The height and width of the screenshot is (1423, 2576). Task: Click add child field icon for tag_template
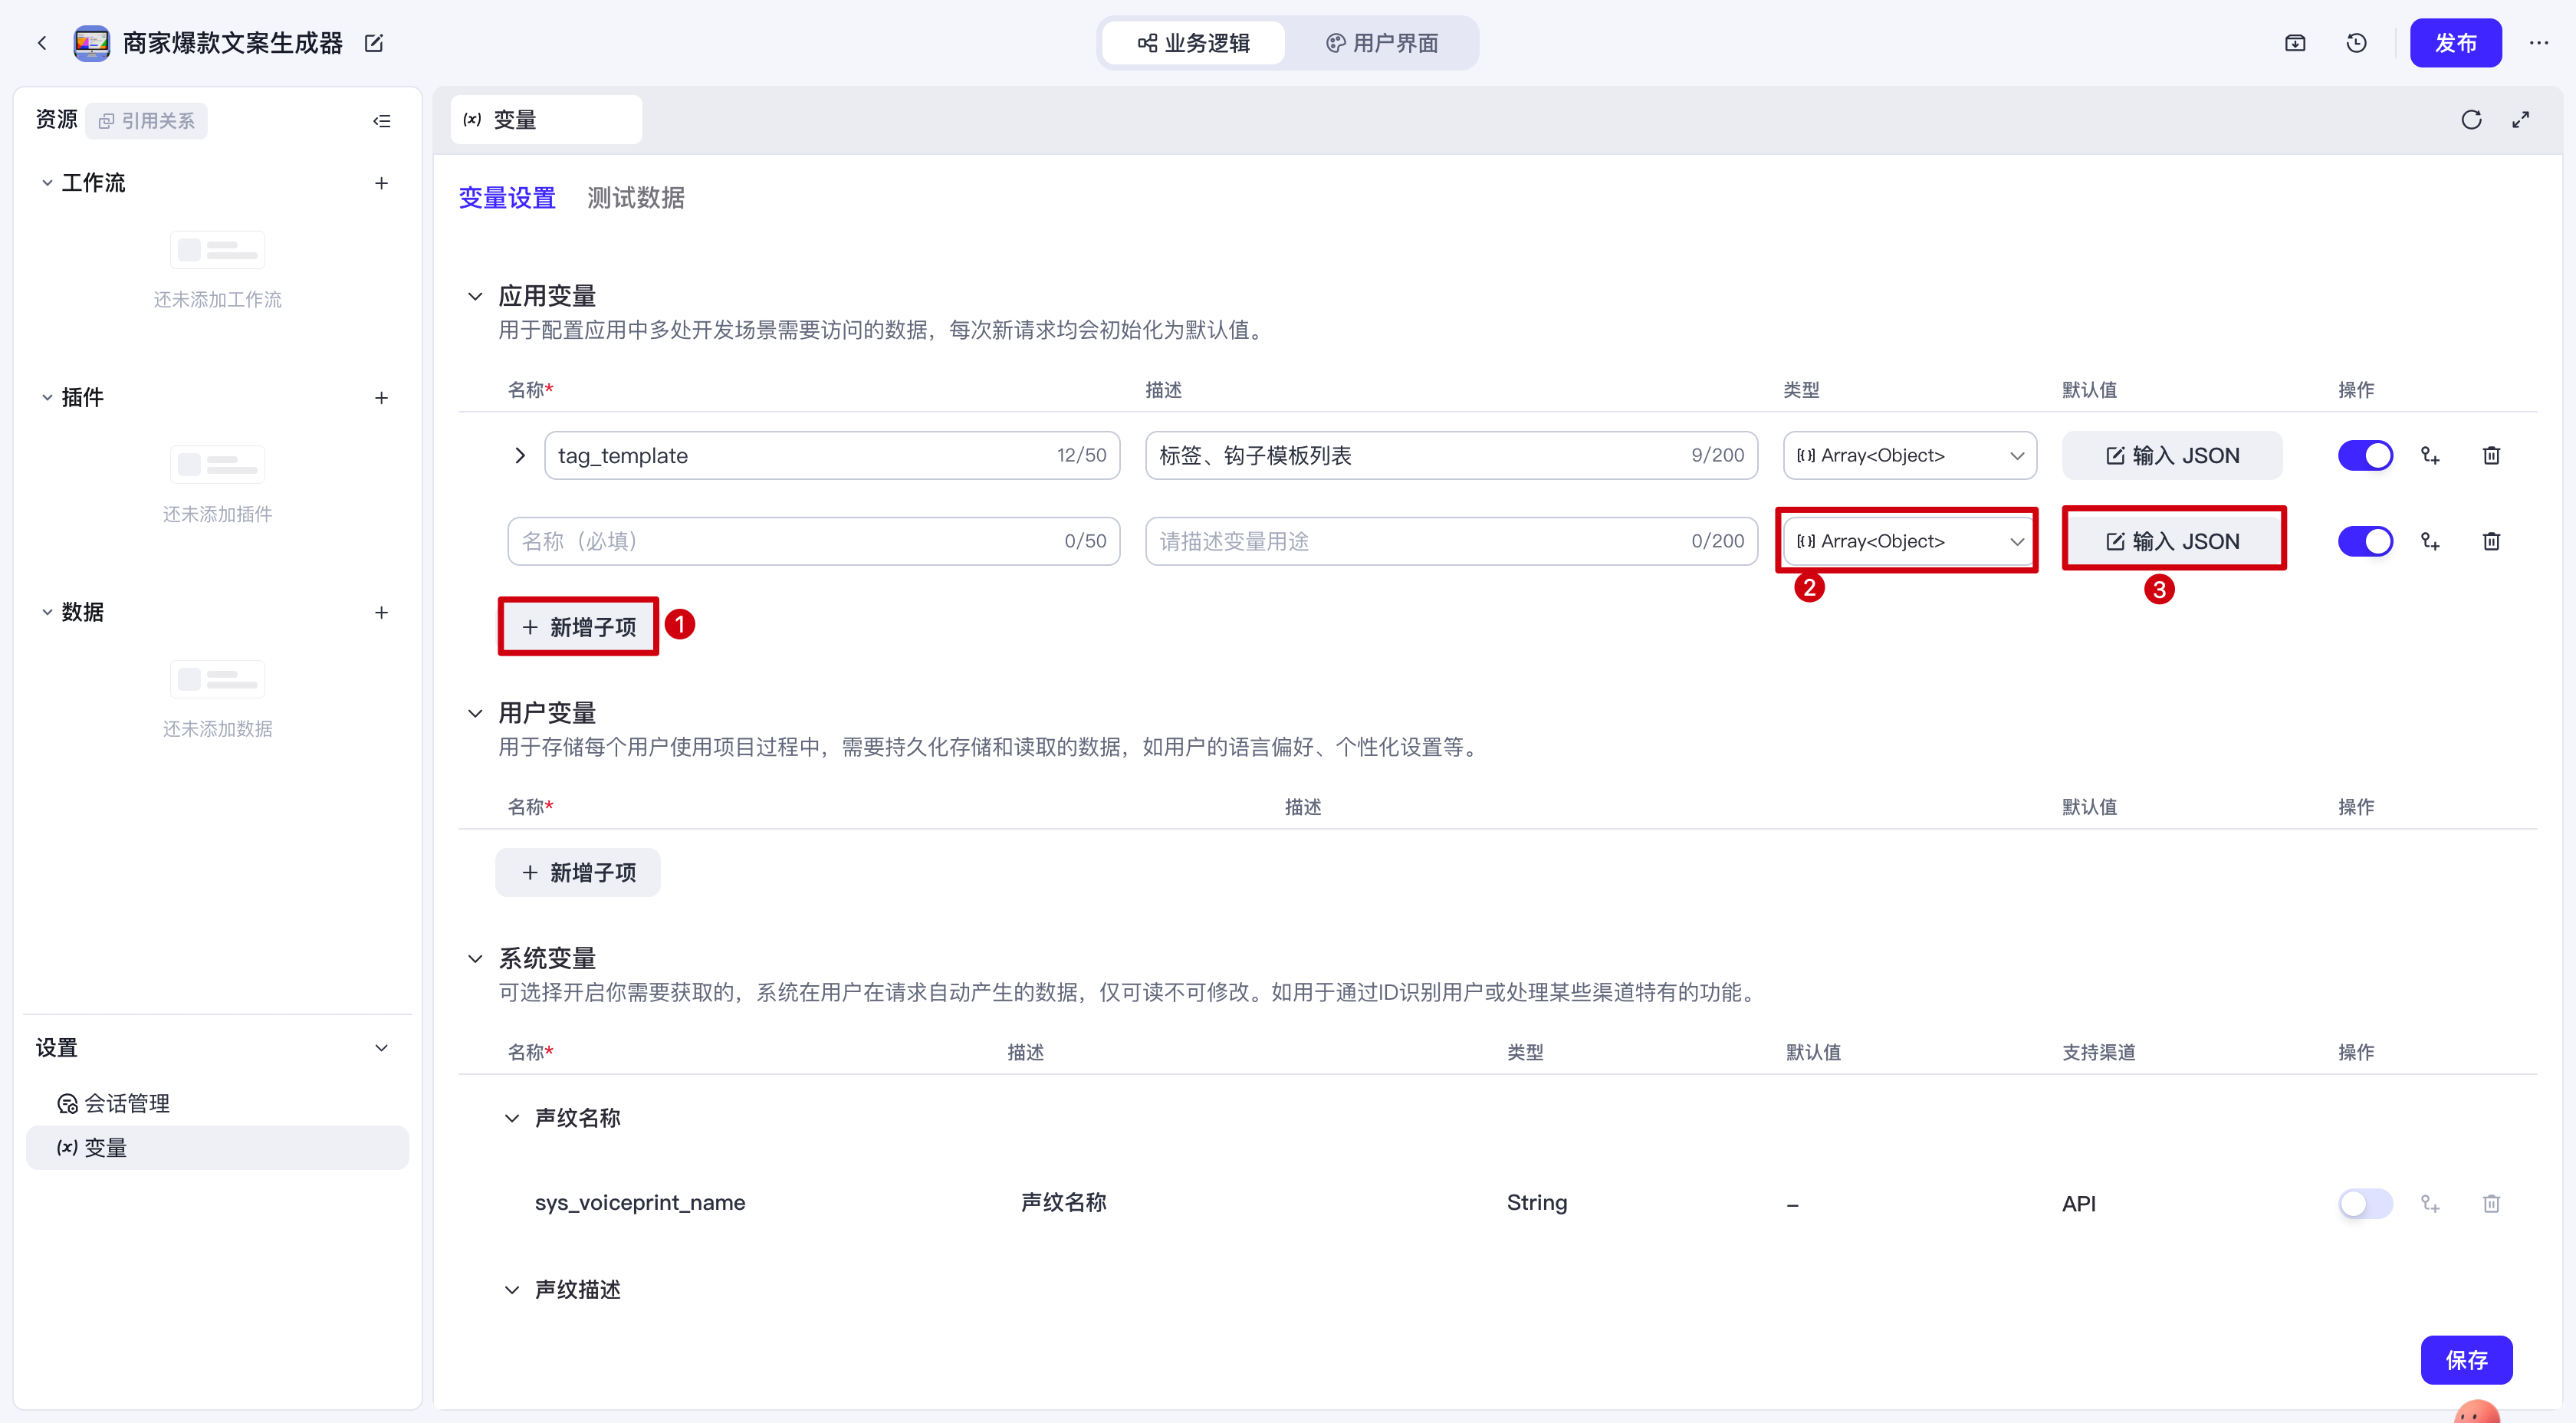click(2430, 456)
